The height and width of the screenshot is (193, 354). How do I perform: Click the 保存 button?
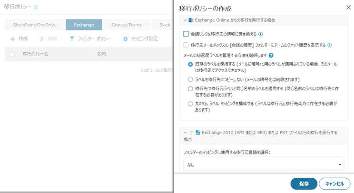tap(304, 184)
